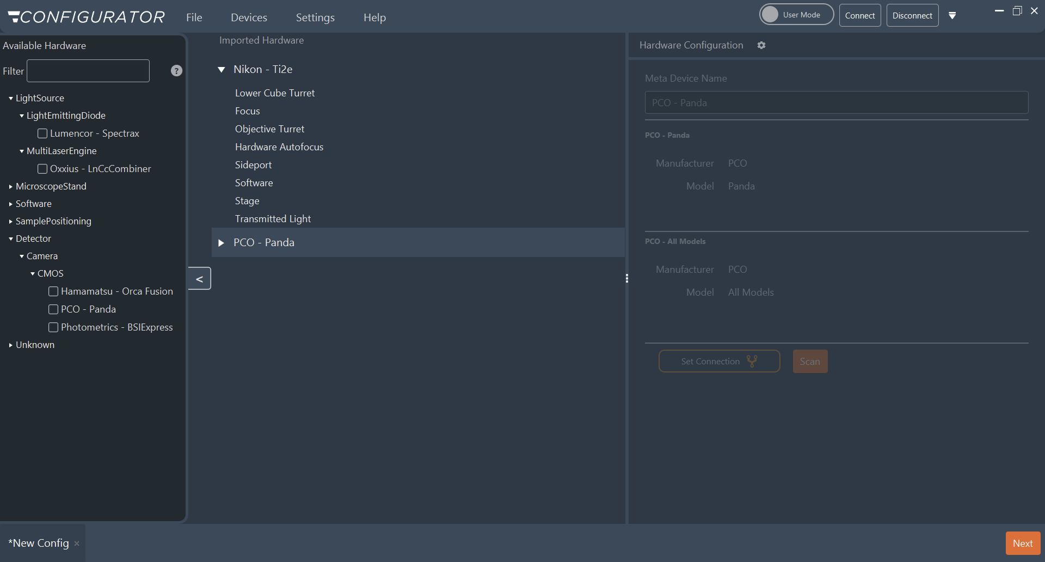
Task: Close the New Config tab
Action: (x=77, y=543)
